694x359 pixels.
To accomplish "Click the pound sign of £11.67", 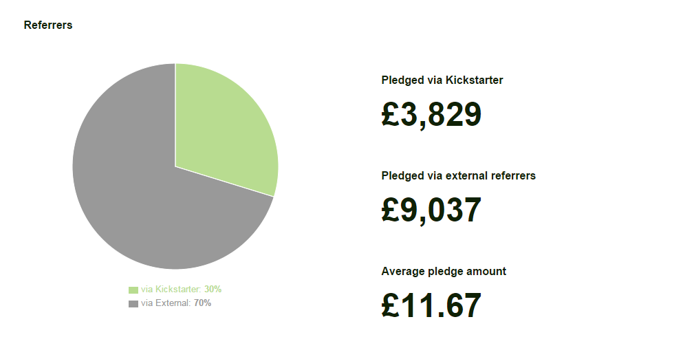I will 391,305.
